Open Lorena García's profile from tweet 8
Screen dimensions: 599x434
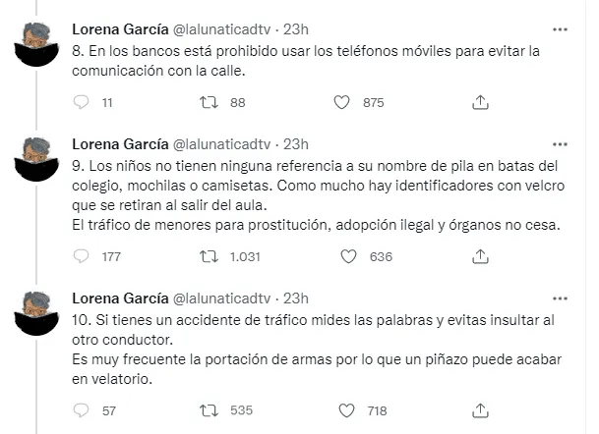click(120, 29)
